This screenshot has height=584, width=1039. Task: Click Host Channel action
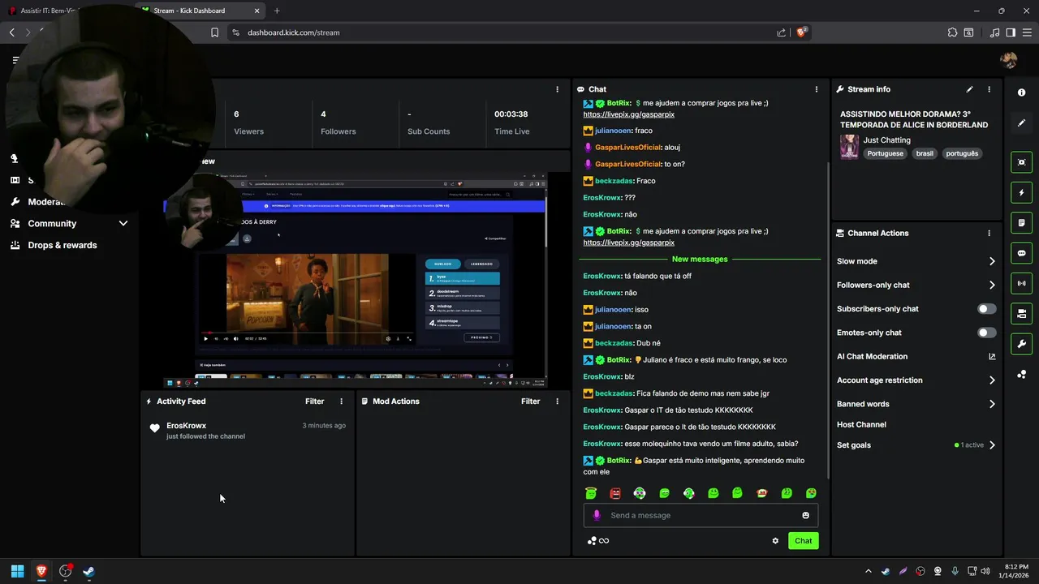(x=861, y=424)
